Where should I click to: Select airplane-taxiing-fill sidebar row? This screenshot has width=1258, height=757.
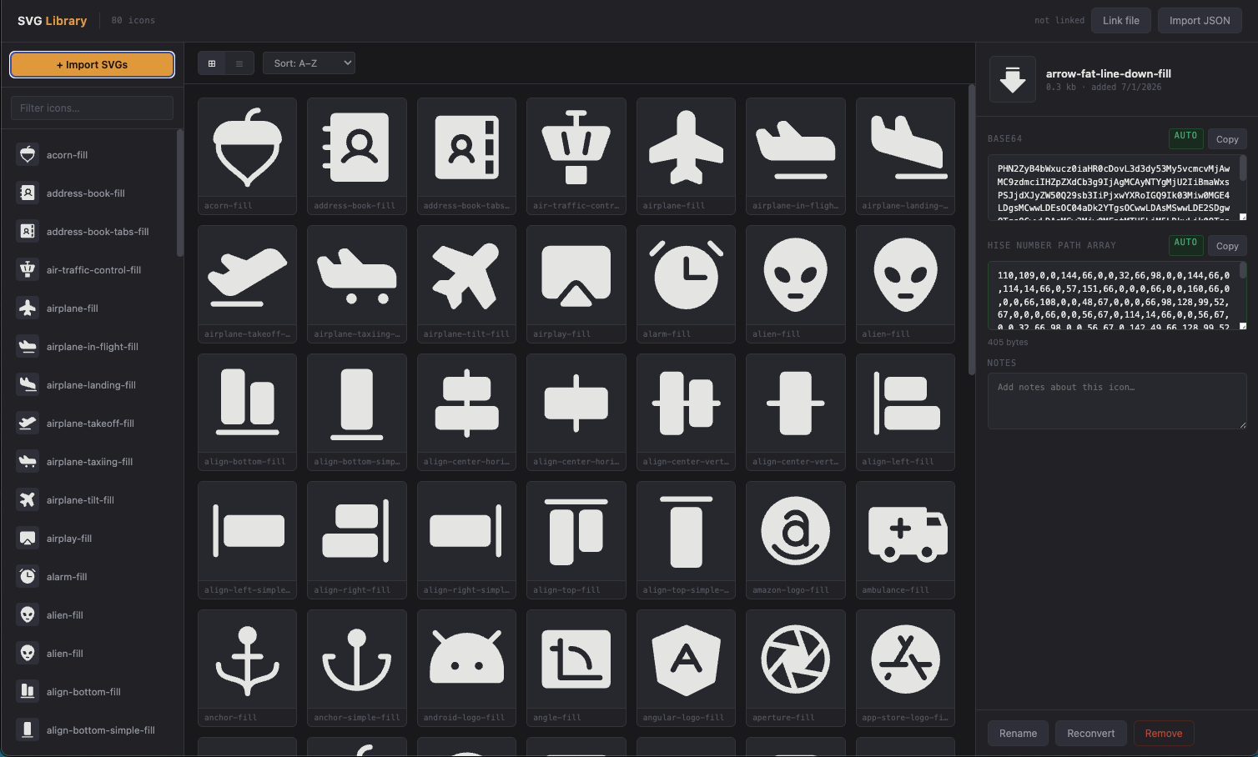[x=92, y=461]
